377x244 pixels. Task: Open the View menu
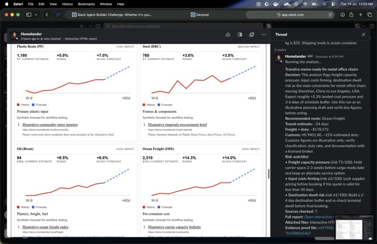53,4
